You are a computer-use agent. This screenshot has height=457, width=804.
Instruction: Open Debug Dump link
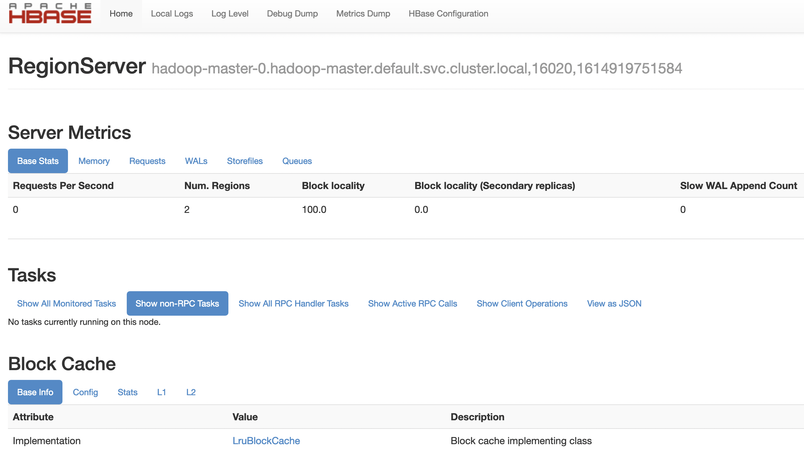[292, 14]
